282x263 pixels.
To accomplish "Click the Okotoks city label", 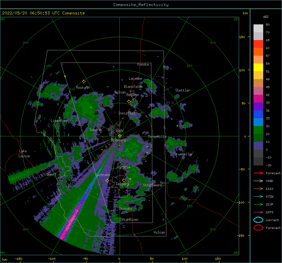I will tap(126, 209).
